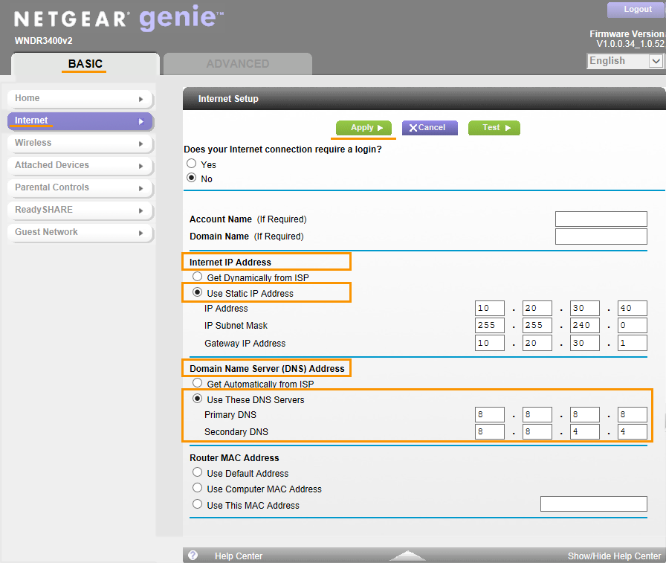666x563 pixels.
Task: Click the arrow on Guest Network item
Action: click(x=141, y=233)
